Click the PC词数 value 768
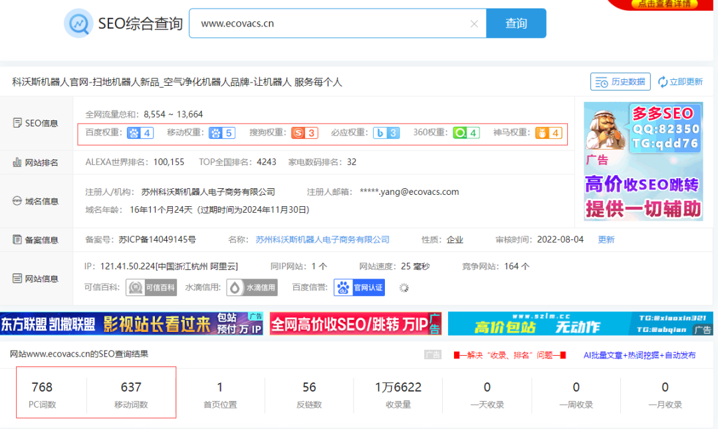Image resolution: width=718 pixels, height=429 pixels. click(x=42, y=387)
